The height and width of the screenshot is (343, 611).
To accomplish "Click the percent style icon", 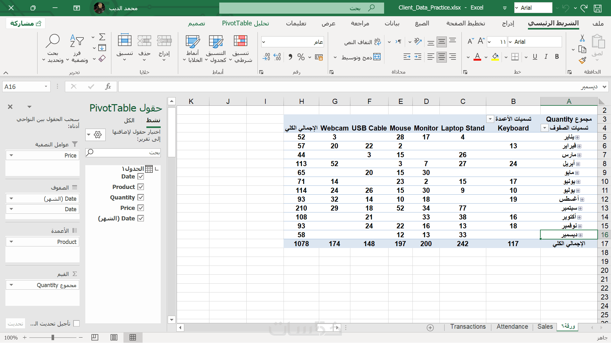I will click(x=301, y=57).
